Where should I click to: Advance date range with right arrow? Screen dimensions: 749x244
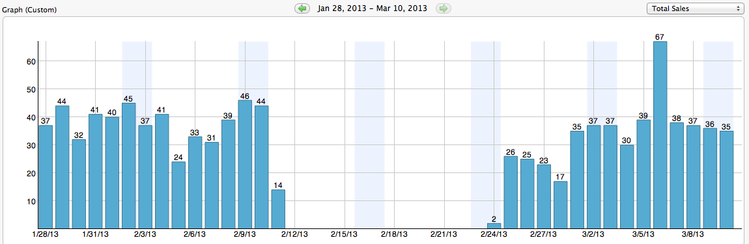tap(444, 8)
